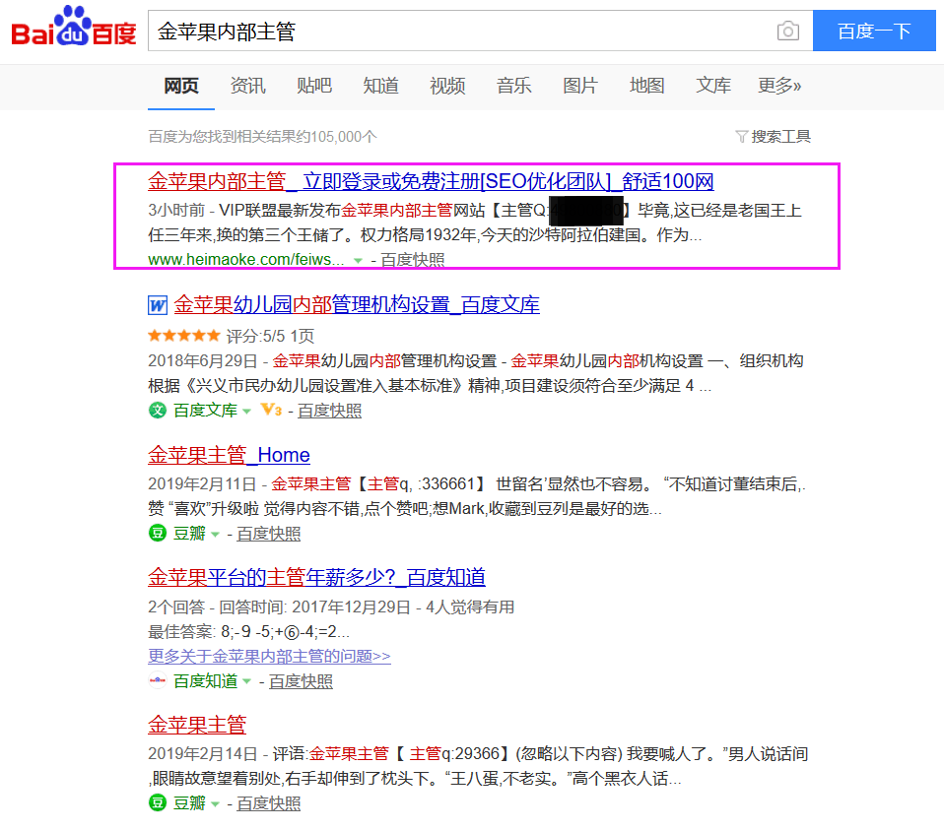944x830 pixels.
Task: Click result count text 百度为您找到相关结果约105,000个
Action: 262,137
